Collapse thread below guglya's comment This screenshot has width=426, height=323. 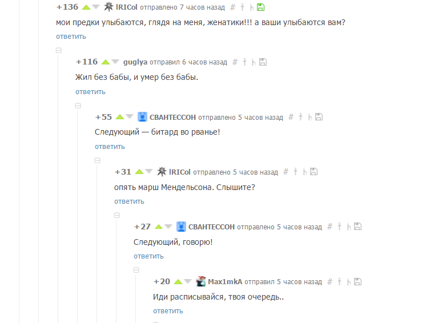click(x=78, y=106)
